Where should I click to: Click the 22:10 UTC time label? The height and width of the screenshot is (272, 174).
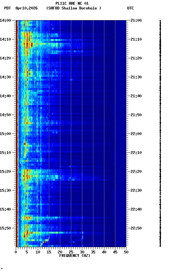(x=136, y=153)
